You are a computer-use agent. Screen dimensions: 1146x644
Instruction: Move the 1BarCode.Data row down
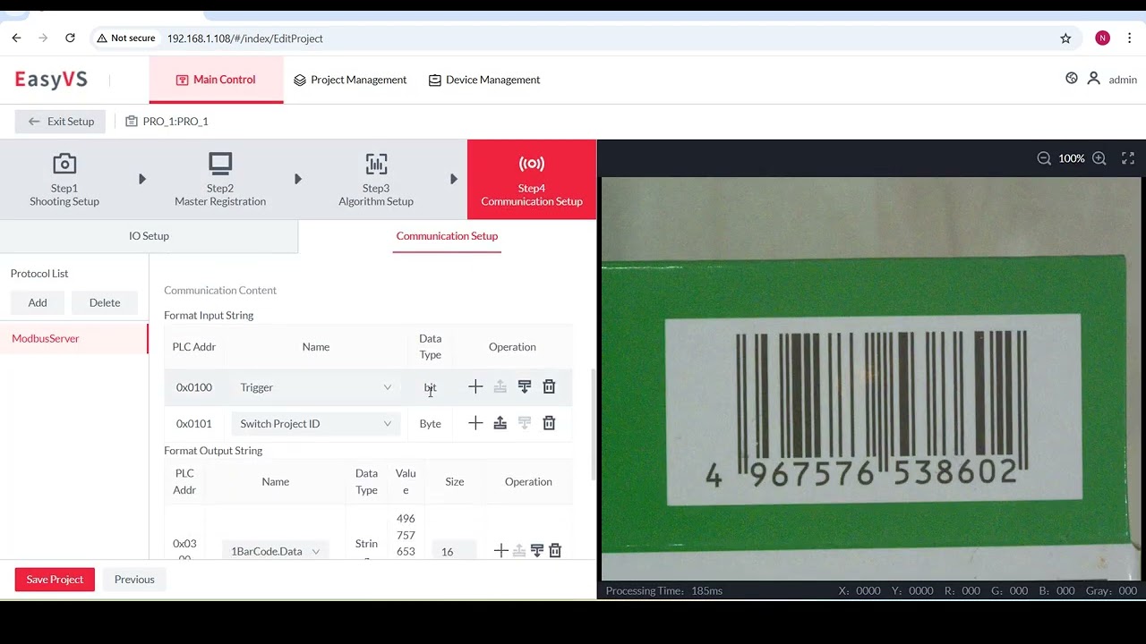pyautogui.click(x=537, y=551)
